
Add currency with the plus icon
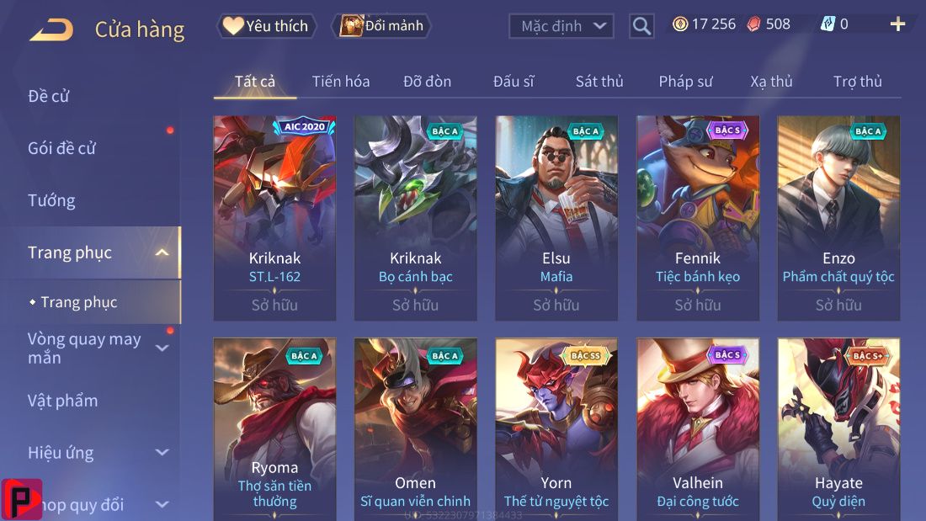tap(897, 24)
